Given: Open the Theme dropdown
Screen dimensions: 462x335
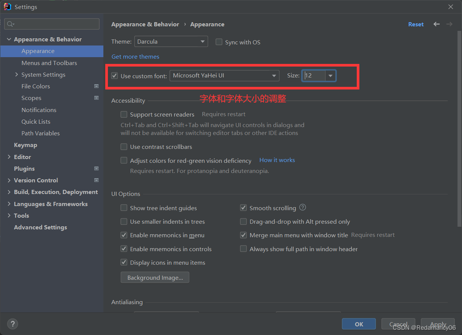Looking at the screenshot, I should pos(171,41).
